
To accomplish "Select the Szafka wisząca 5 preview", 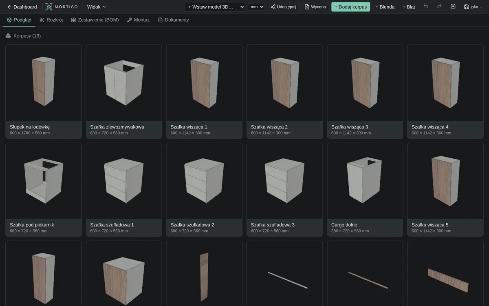I will pos(445,181).
